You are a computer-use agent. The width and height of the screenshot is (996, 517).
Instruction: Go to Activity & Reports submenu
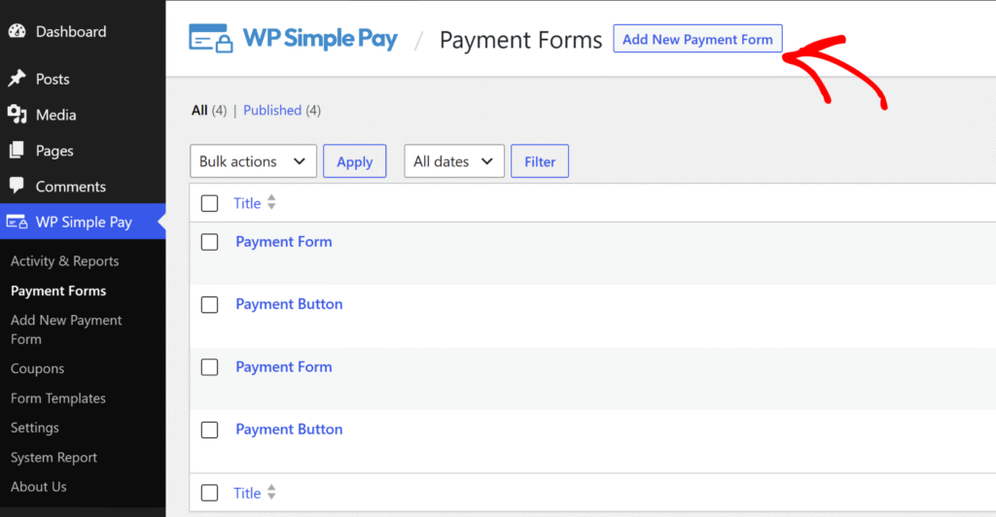pos(65,260)
